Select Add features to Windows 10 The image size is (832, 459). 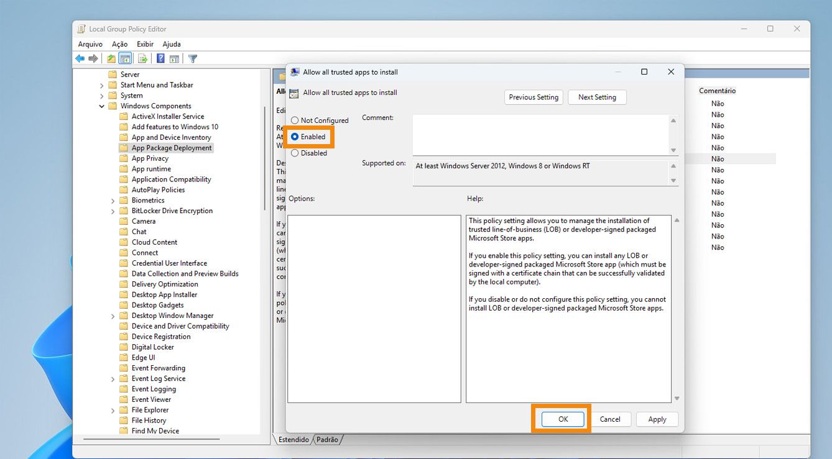point(175,127)
